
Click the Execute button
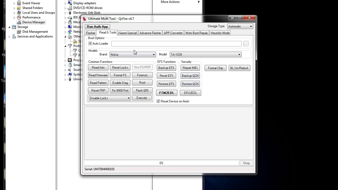click(142, 98)
